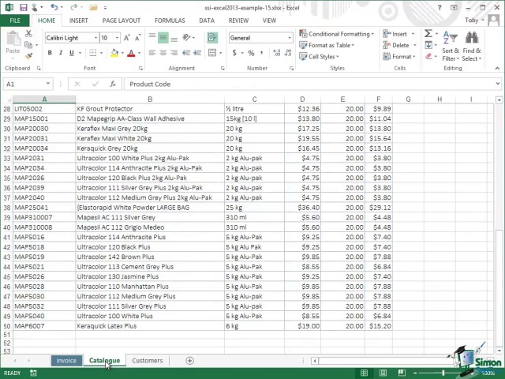Click the Clear eraser icon
The image size is (505, 379).
point(428,56)
